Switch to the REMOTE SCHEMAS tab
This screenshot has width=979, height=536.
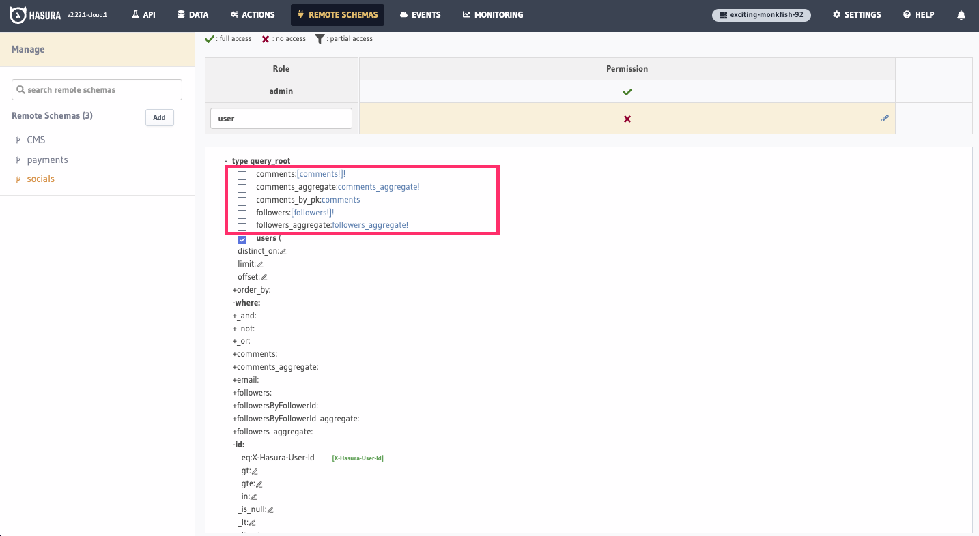(337, 14)
